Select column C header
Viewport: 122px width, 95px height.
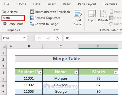60,46
